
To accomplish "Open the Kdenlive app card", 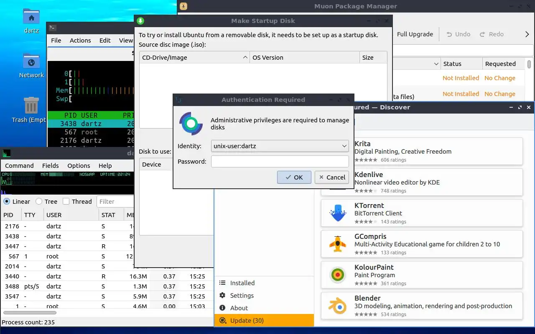I will [x=422, y=182].
